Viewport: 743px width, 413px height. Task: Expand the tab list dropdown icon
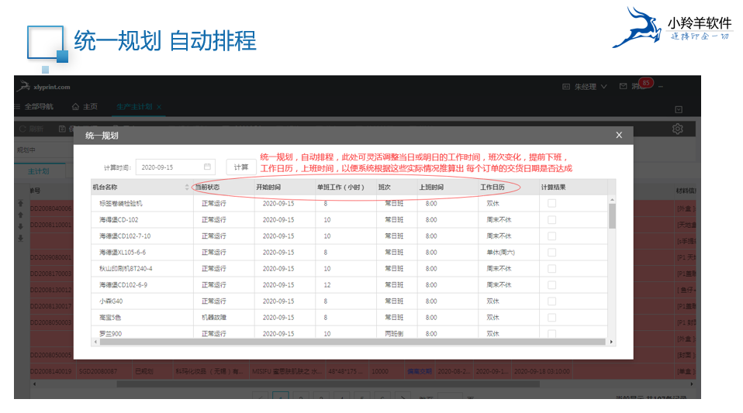pyautogui.click(x=679, y=109)
